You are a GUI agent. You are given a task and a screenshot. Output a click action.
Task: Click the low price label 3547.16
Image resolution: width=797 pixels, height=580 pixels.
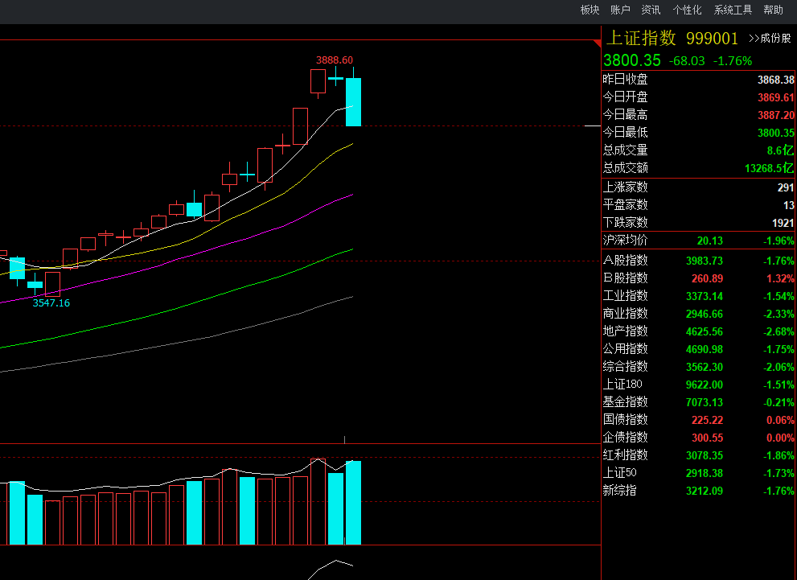51,303
